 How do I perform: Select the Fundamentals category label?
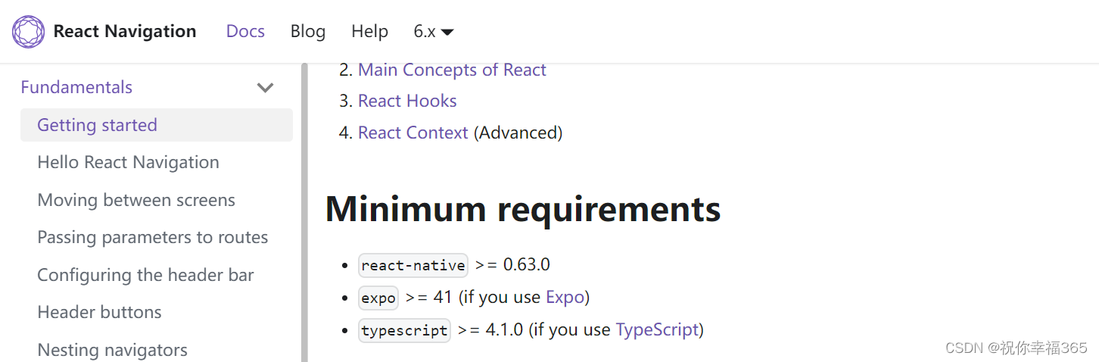tap(76, 87)
